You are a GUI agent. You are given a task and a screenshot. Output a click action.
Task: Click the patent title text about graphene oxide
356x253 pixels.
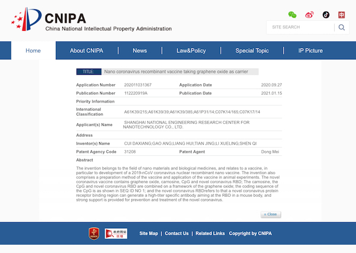pos(176,72)
